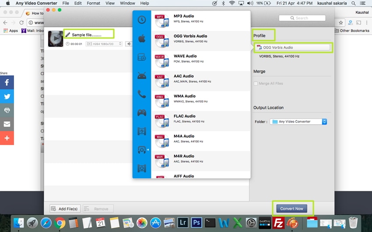
Task: Click the WMA disc icon
Action: click(162, 101)
